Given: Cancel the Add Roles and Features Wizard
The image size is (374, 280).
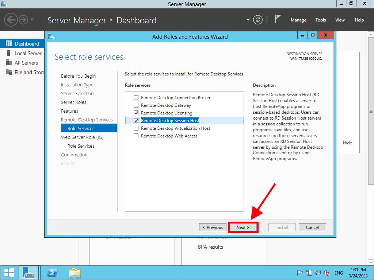Looking at the screenshot, I should tap(312, 227).
